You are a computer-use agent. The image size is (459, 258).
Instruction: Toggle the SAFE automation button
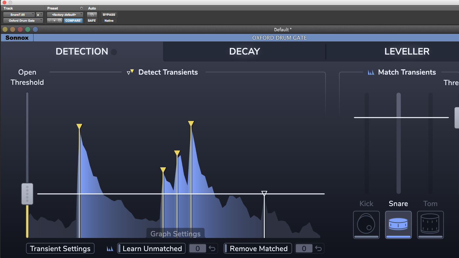pos(92,21)
